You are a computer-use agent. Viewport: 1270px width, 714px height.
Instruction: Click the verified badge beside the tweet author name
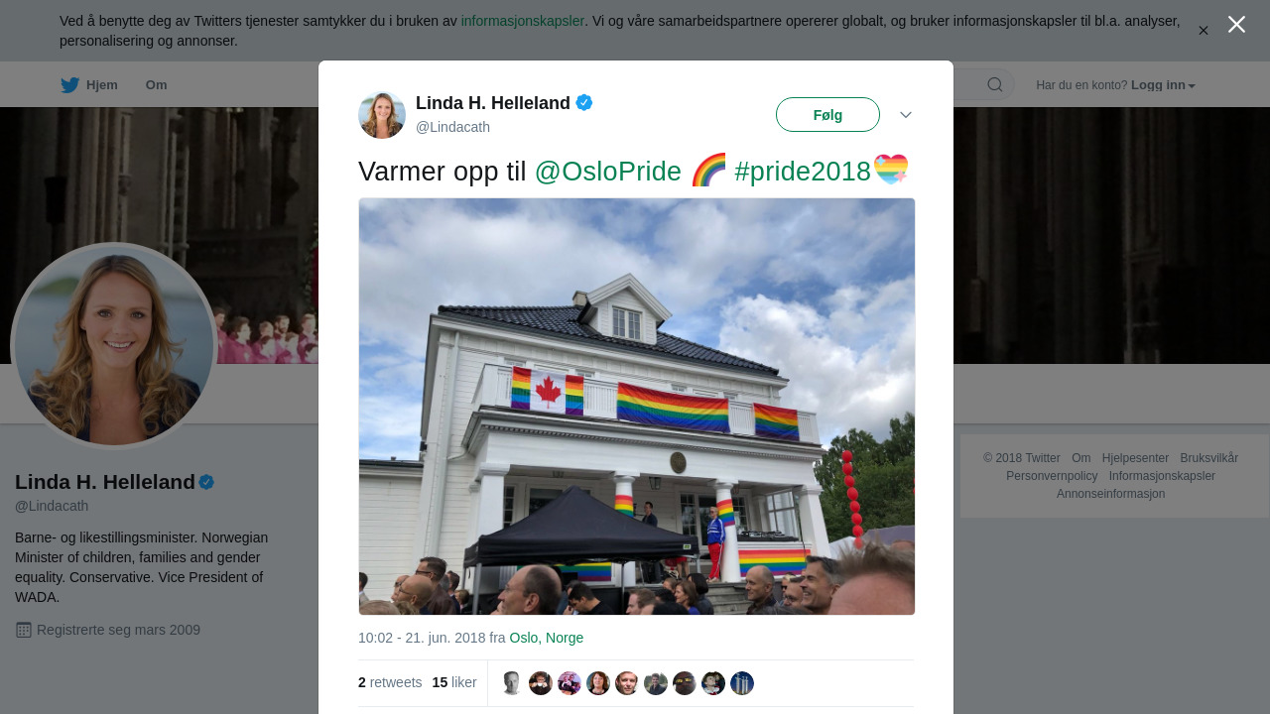point(584,102)
